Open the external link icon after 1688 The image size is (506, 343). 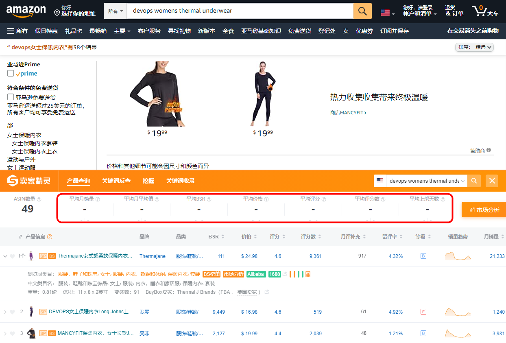click(285, 274)
